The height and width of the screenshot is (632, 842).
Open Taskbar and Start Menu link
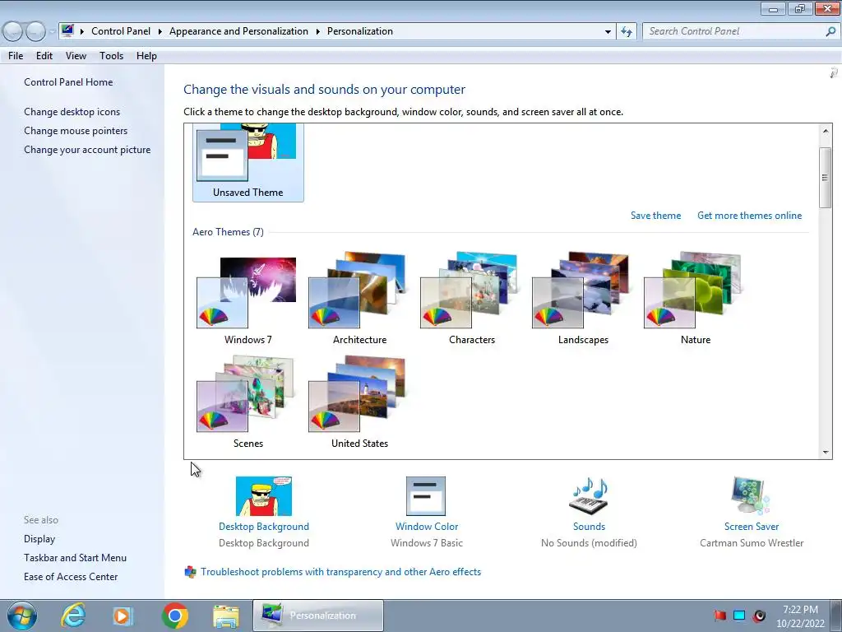pos(75,558)
